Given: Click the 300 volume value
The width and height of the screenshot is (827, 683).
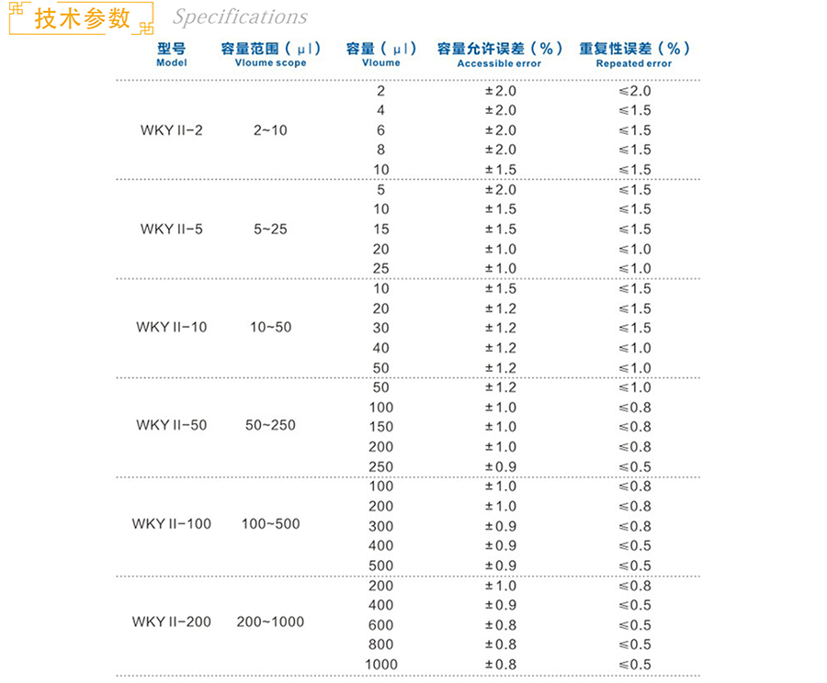Looking at the screenshot, I should (380, 526).
